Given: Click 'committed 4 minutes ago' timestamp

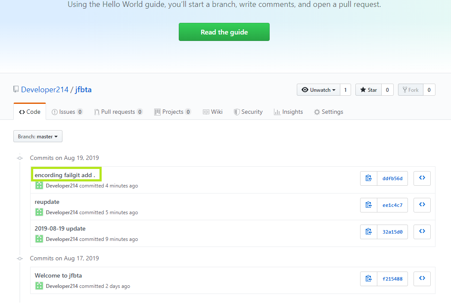Looking at the screenshot, I should [x=109, y=186].
